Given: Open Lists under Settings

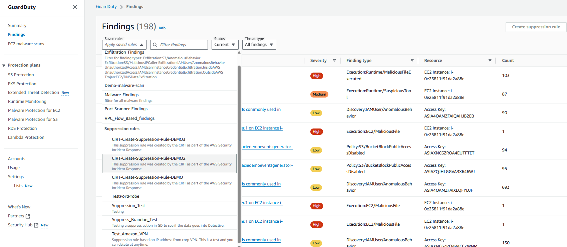Looking at the screenshot, I should pos(18,186).
